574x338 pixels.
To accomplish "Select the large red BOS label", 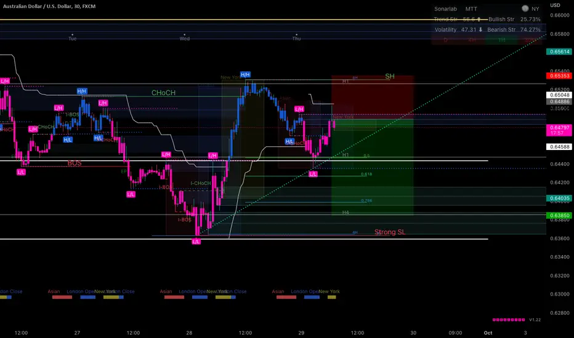I will click(75, 163).
